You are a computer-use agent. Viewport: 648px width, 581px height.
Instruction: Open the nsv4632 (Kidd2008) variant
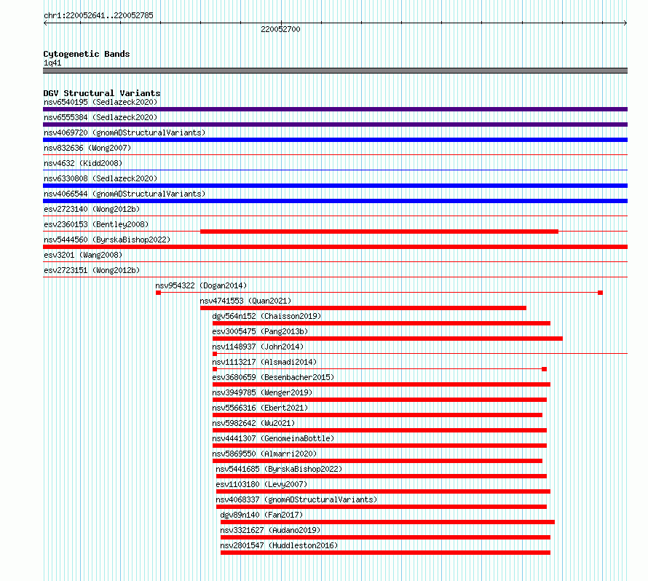[83, 163]
